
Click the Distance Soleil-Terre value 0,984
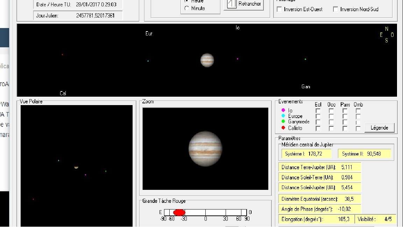coord(347,177)
